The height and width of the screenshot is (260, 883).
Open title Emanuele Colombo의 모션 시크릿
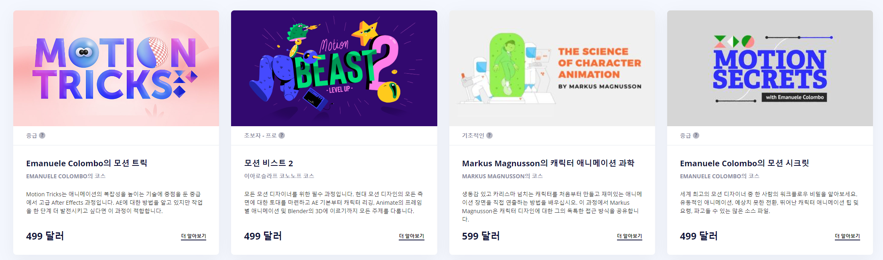pyautogui.click(x=744, y=163)
